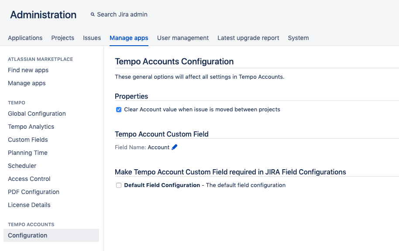Screen dimensions: 399x251
Task: Open Tempo Global Configuration
Action: [x=37, y=114]
